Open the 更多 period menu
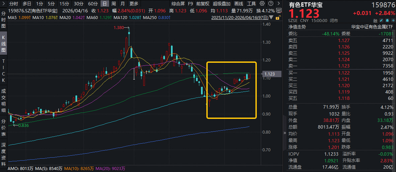The width and height of the screenshot is (396, 172). (x=134, y=4)
